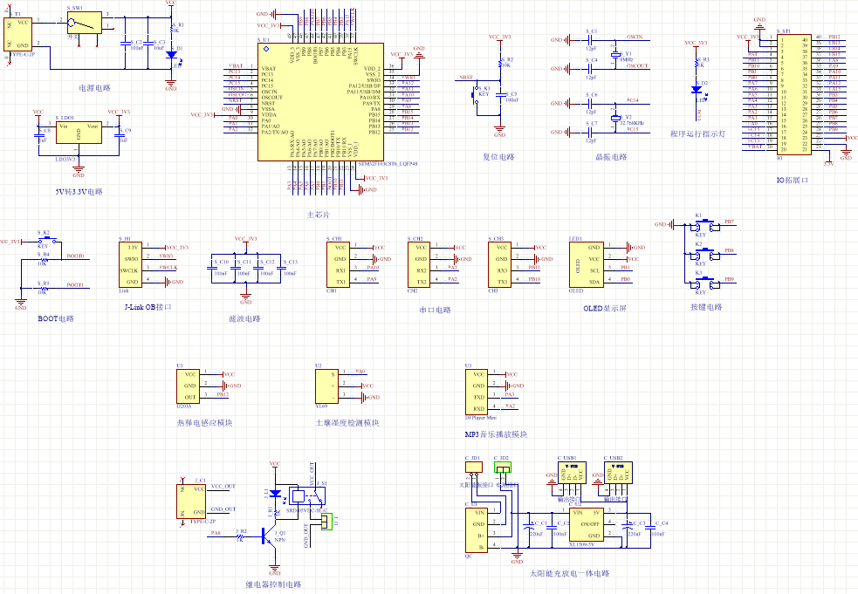Click the '晶振电路' label
This screenshot has width=858, height=594.
pos(611,157)
